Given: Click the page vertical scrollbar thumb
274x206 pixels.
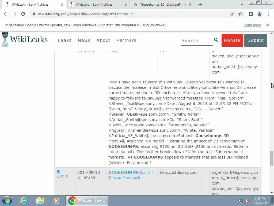Looking at the screenshot, I should point(272,158).
